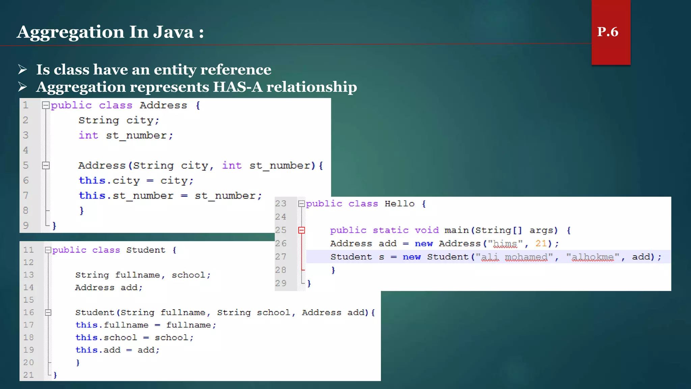Click the Address constructor signature line
The width and height of the screenshot is (691, 389).
tap(201, 165)
